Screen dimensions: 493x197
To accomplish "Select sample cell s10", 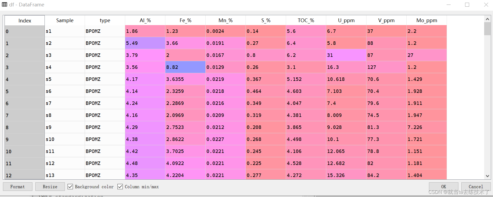I will point(65,139).
